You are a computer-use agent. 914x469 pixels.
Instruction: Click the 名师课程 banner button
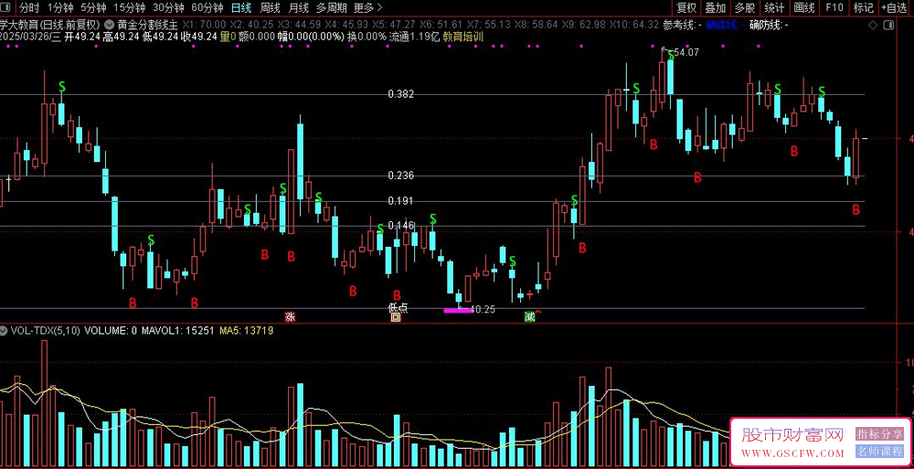pos(879,452)
